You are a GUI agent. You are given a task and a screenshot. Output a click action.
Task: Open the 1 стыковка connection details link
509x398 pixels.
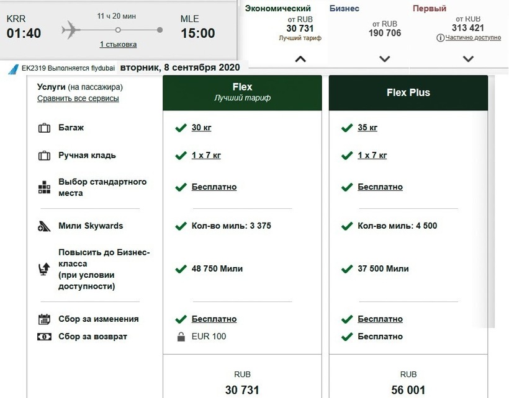coord(118,45)
